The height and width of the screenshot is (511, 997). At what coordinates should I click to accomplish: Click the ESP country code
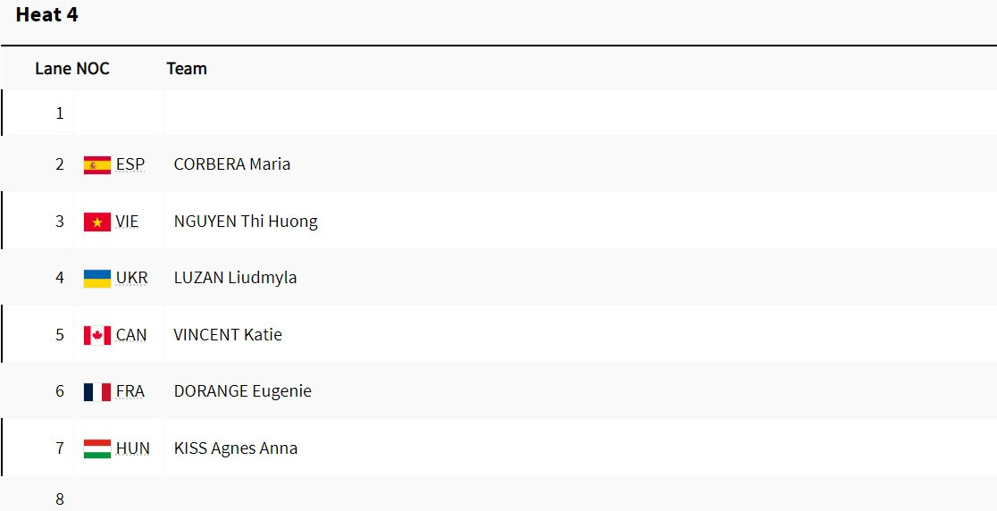130,164
